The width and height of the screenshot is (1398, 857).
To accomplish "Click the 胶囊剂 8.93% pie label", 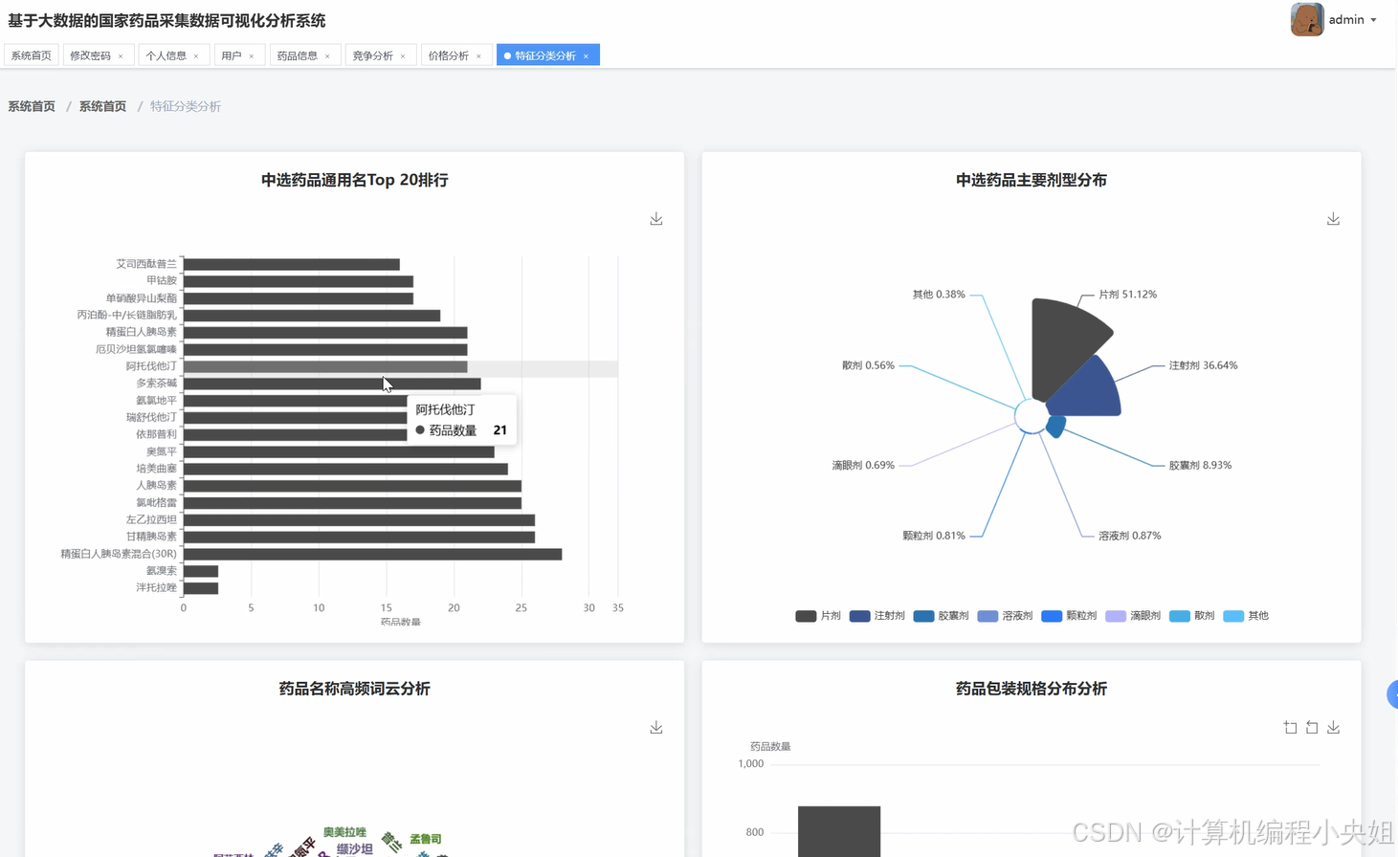I will pyautogui.click(x=1200, y=466).
